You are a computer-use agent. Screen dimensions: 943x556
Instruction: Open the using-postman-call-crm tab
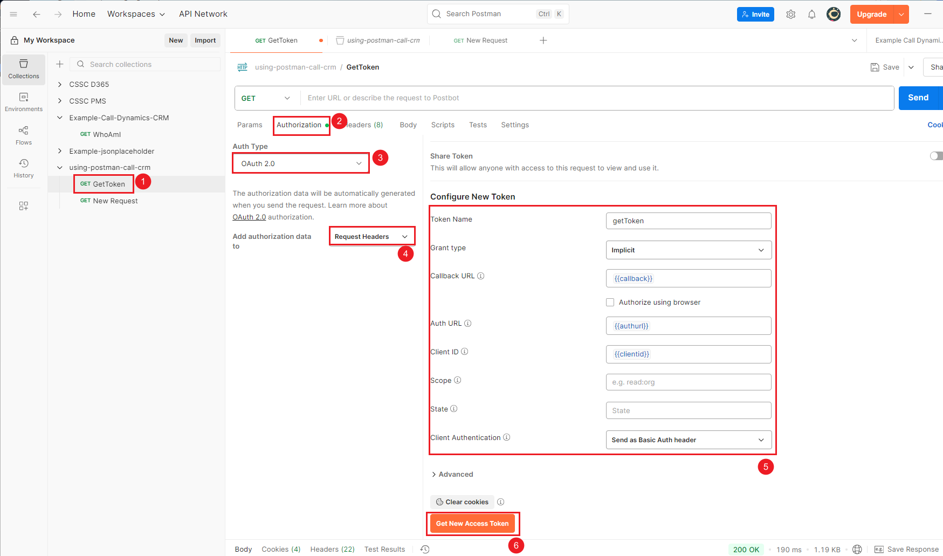(x=378, y=40)
